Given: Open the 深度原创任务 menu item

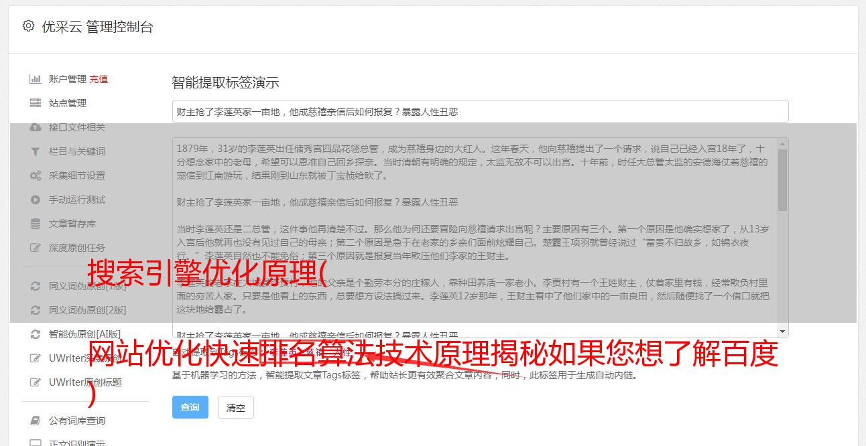Looking at the screenshot, I should (x=76, y=248).
